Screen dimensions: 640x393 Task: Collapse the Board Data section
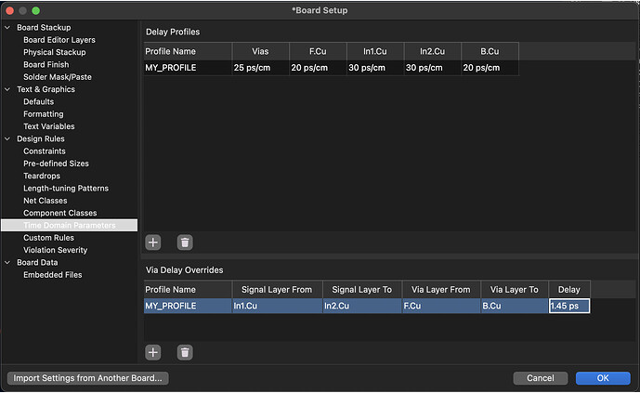(8, 263)
